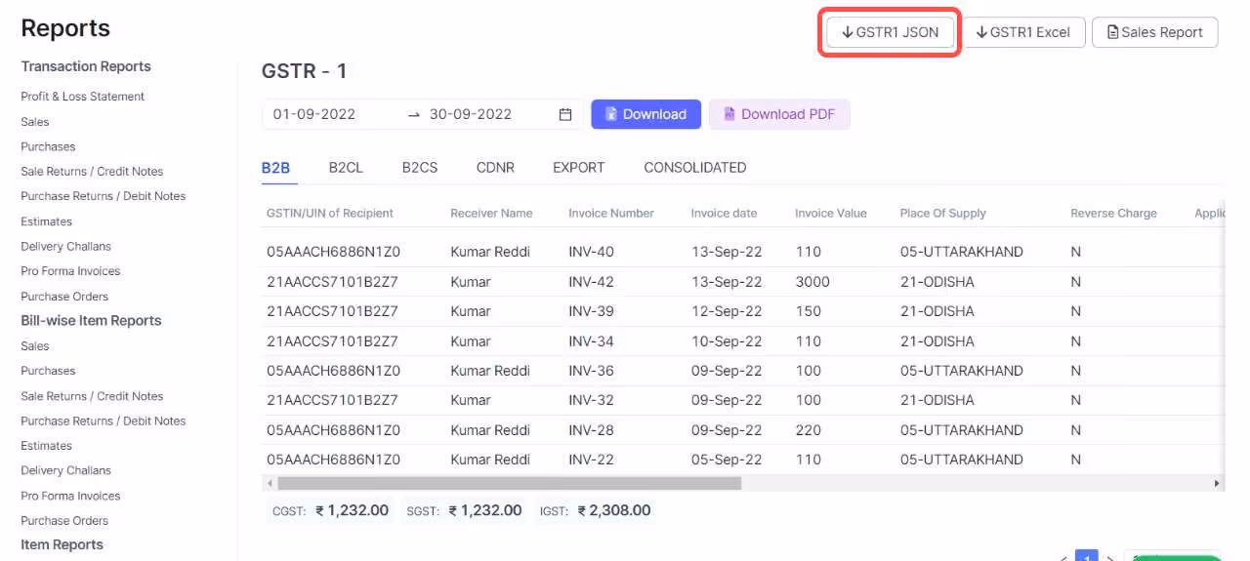Go to pagination page 1

1086,556
